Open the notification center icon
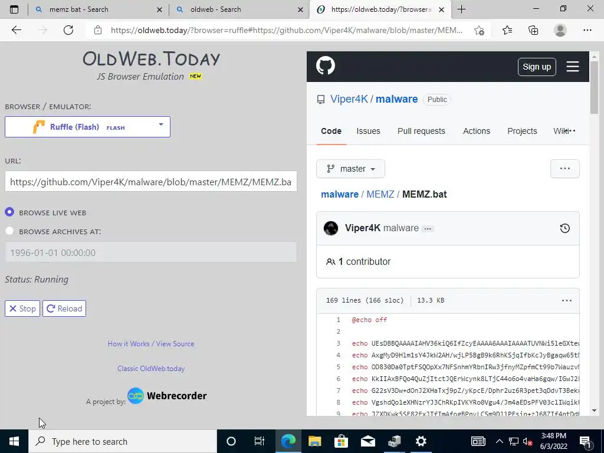 [585, 442]
